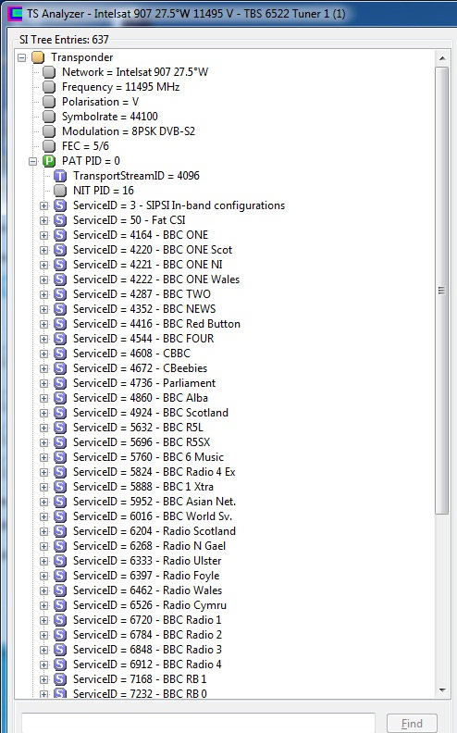Image resolution: width=457 pixels, height=733 pixels.
Task: Click the S icon beside BBC ONE
Action: [x=60, y=235]
